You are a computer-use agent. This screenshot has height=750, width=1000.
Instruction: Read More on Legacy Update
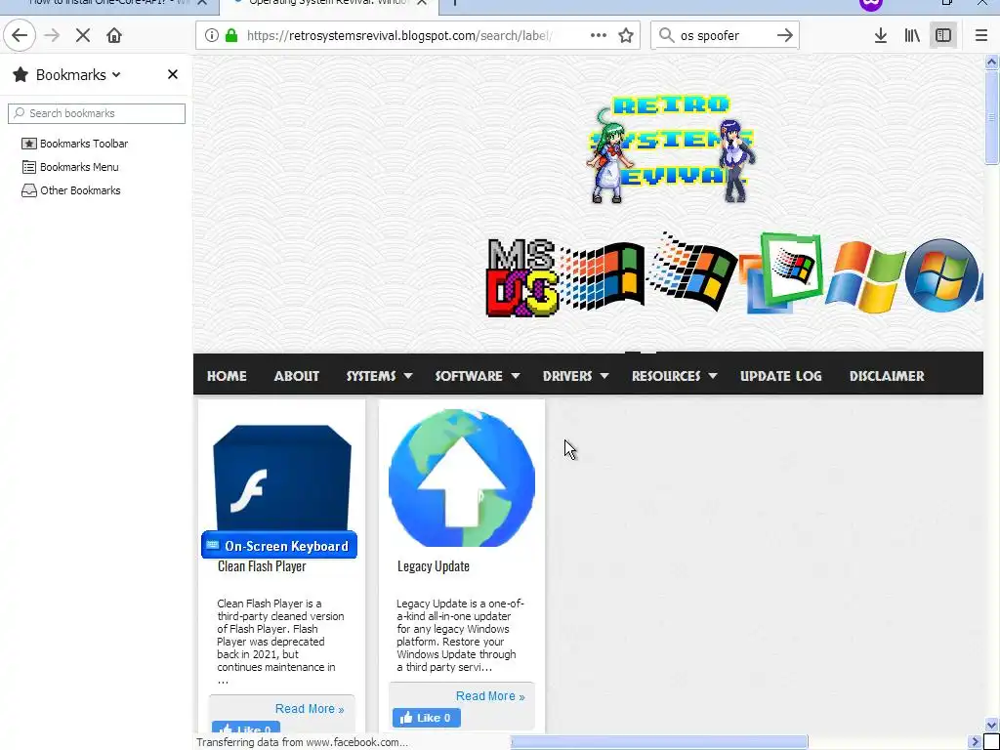coord(490,695)
